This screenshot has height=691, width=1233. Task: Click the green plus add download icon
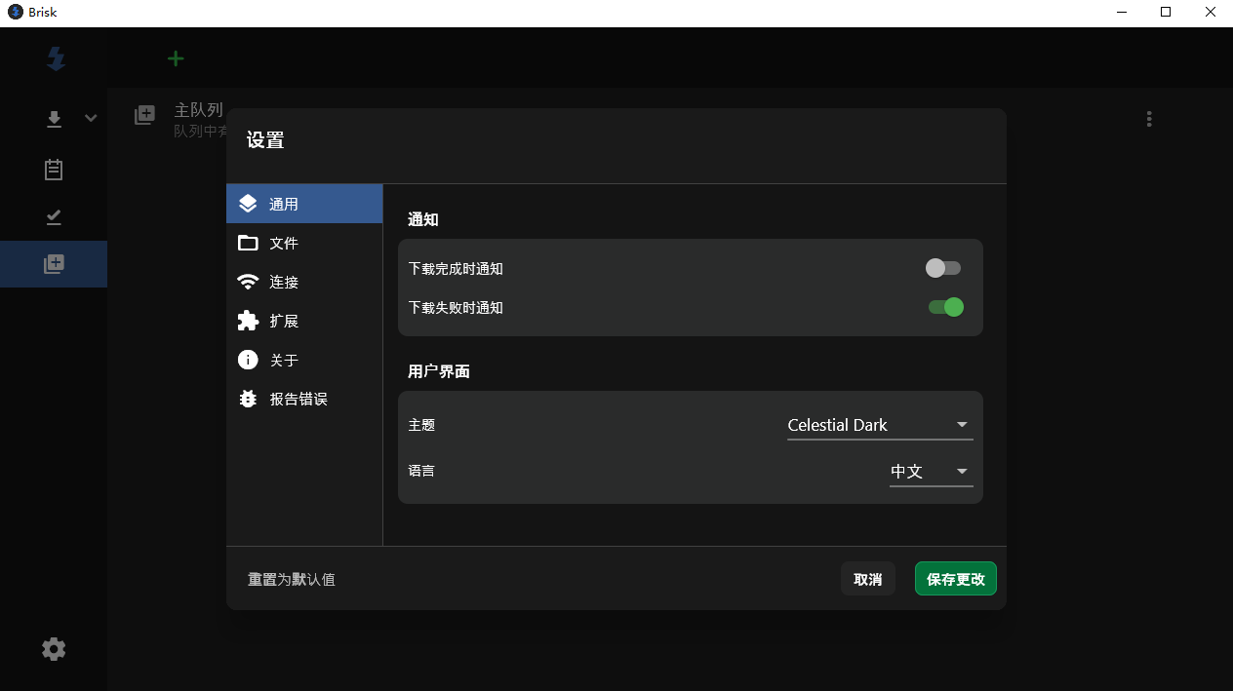pos(176,58)
